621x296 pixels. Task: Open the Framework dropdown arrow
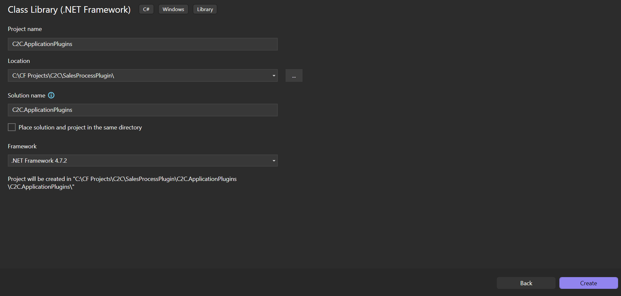click(x=274, y=161)
